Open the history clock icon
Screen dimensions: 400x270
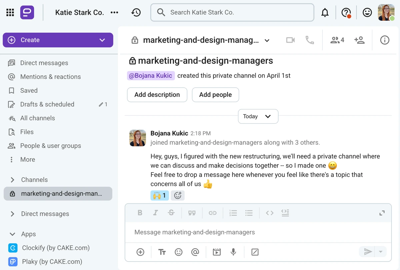pos(136,13)
